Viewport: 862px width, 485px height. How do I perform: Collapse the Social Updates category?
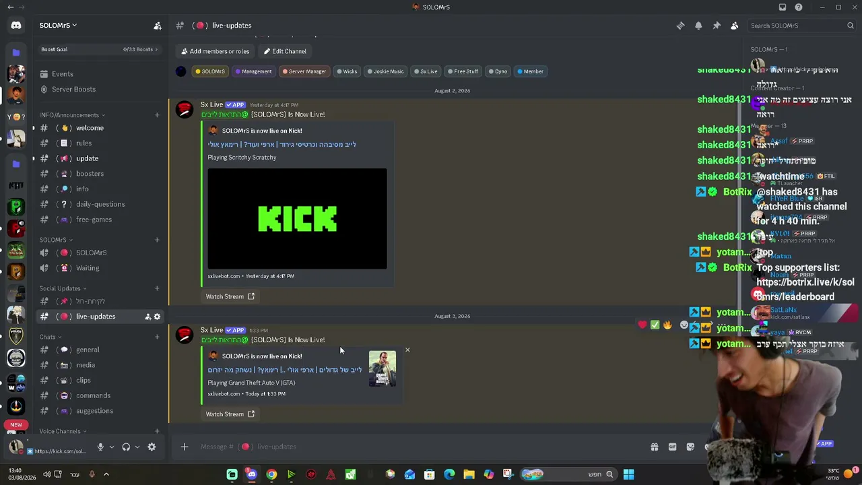[x=63, y=288]
